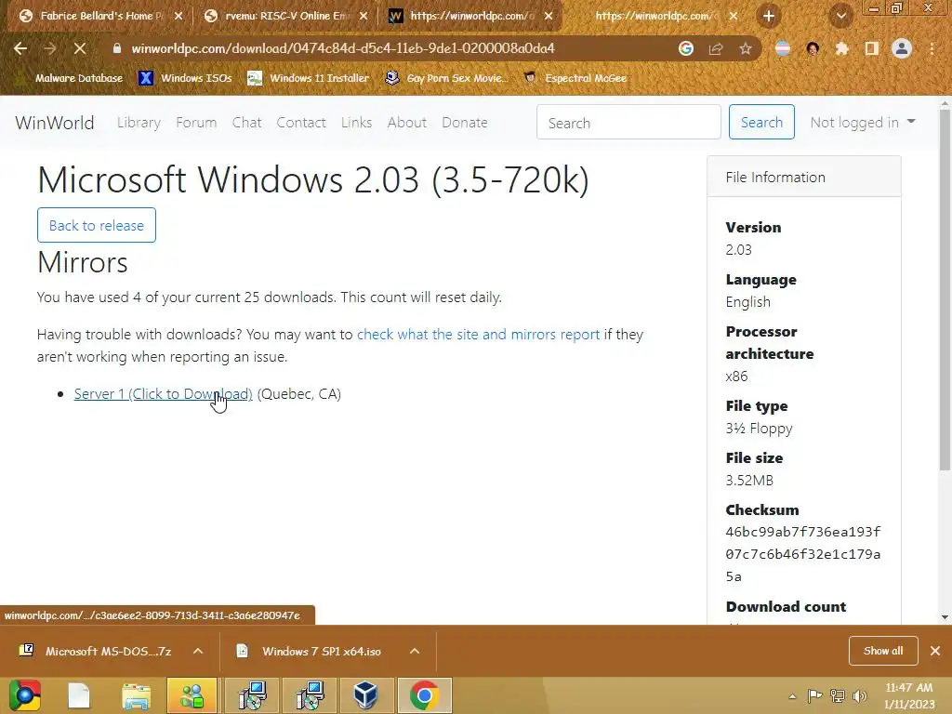Open a new tab with plus button
The width and height of the screenshot is (952, 714).
[x=769, y=17]
